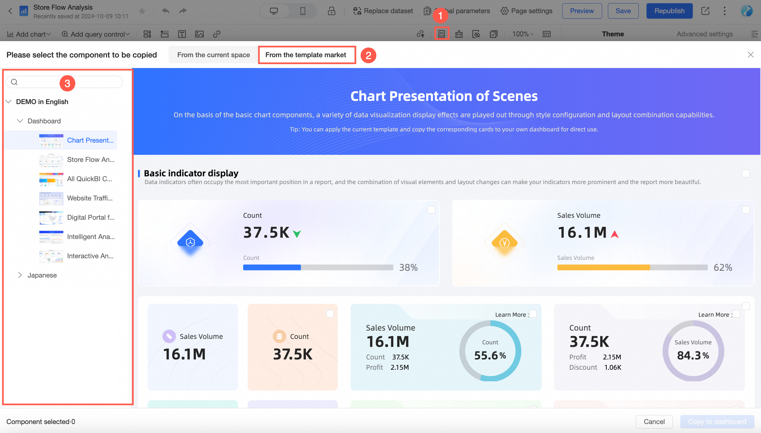This screenshot has height=433, width=761.
Task: Click the redo arrow icon
Action: pyautogui.click(x=183, y=11)
